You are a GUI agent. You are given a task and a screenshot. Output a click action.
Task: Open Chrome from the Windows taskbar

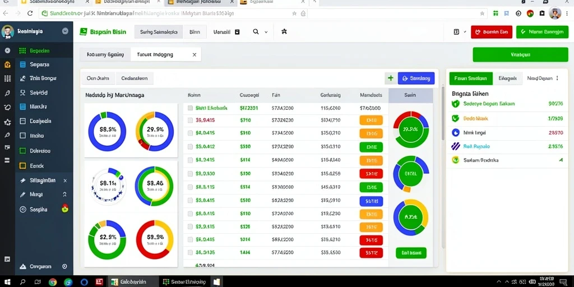click(x=53, y=282)
